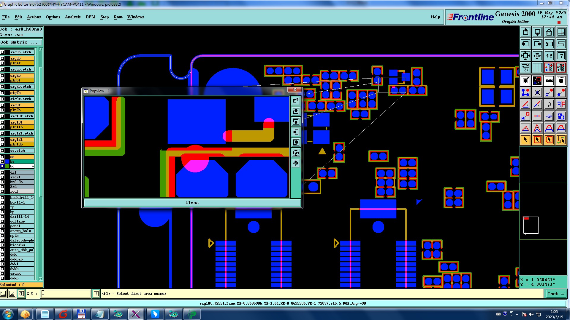
Task: Click the pan up view icon
Action: 525,32
